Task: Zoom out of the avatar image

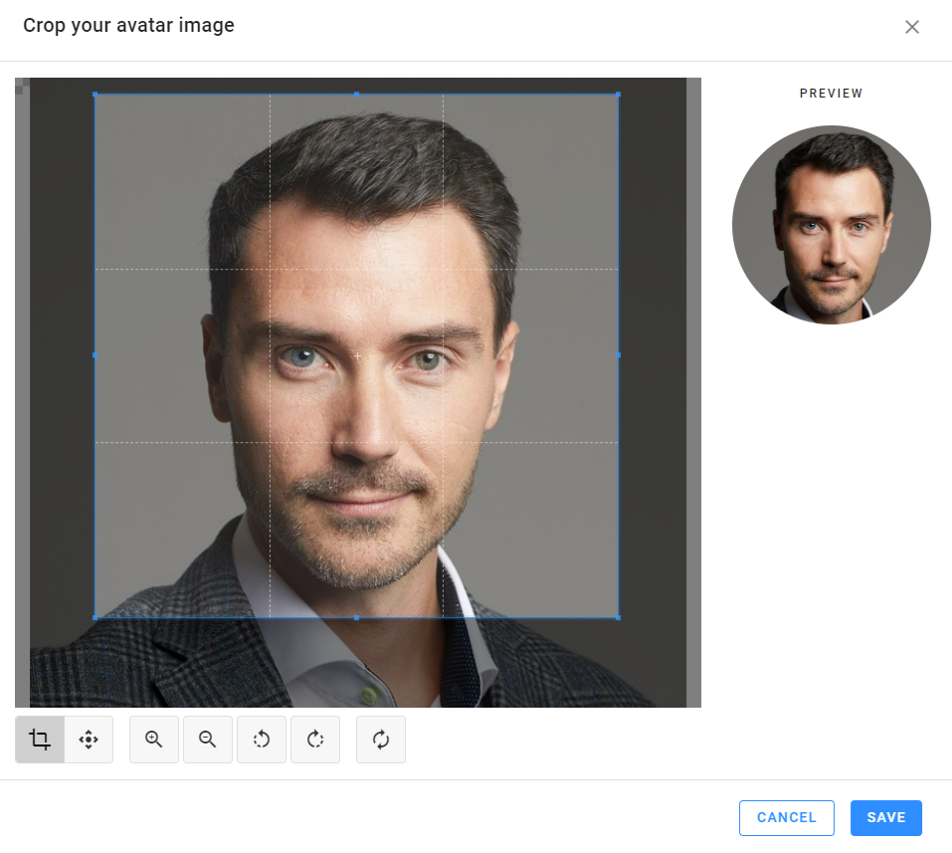Action: pos(208,740)
